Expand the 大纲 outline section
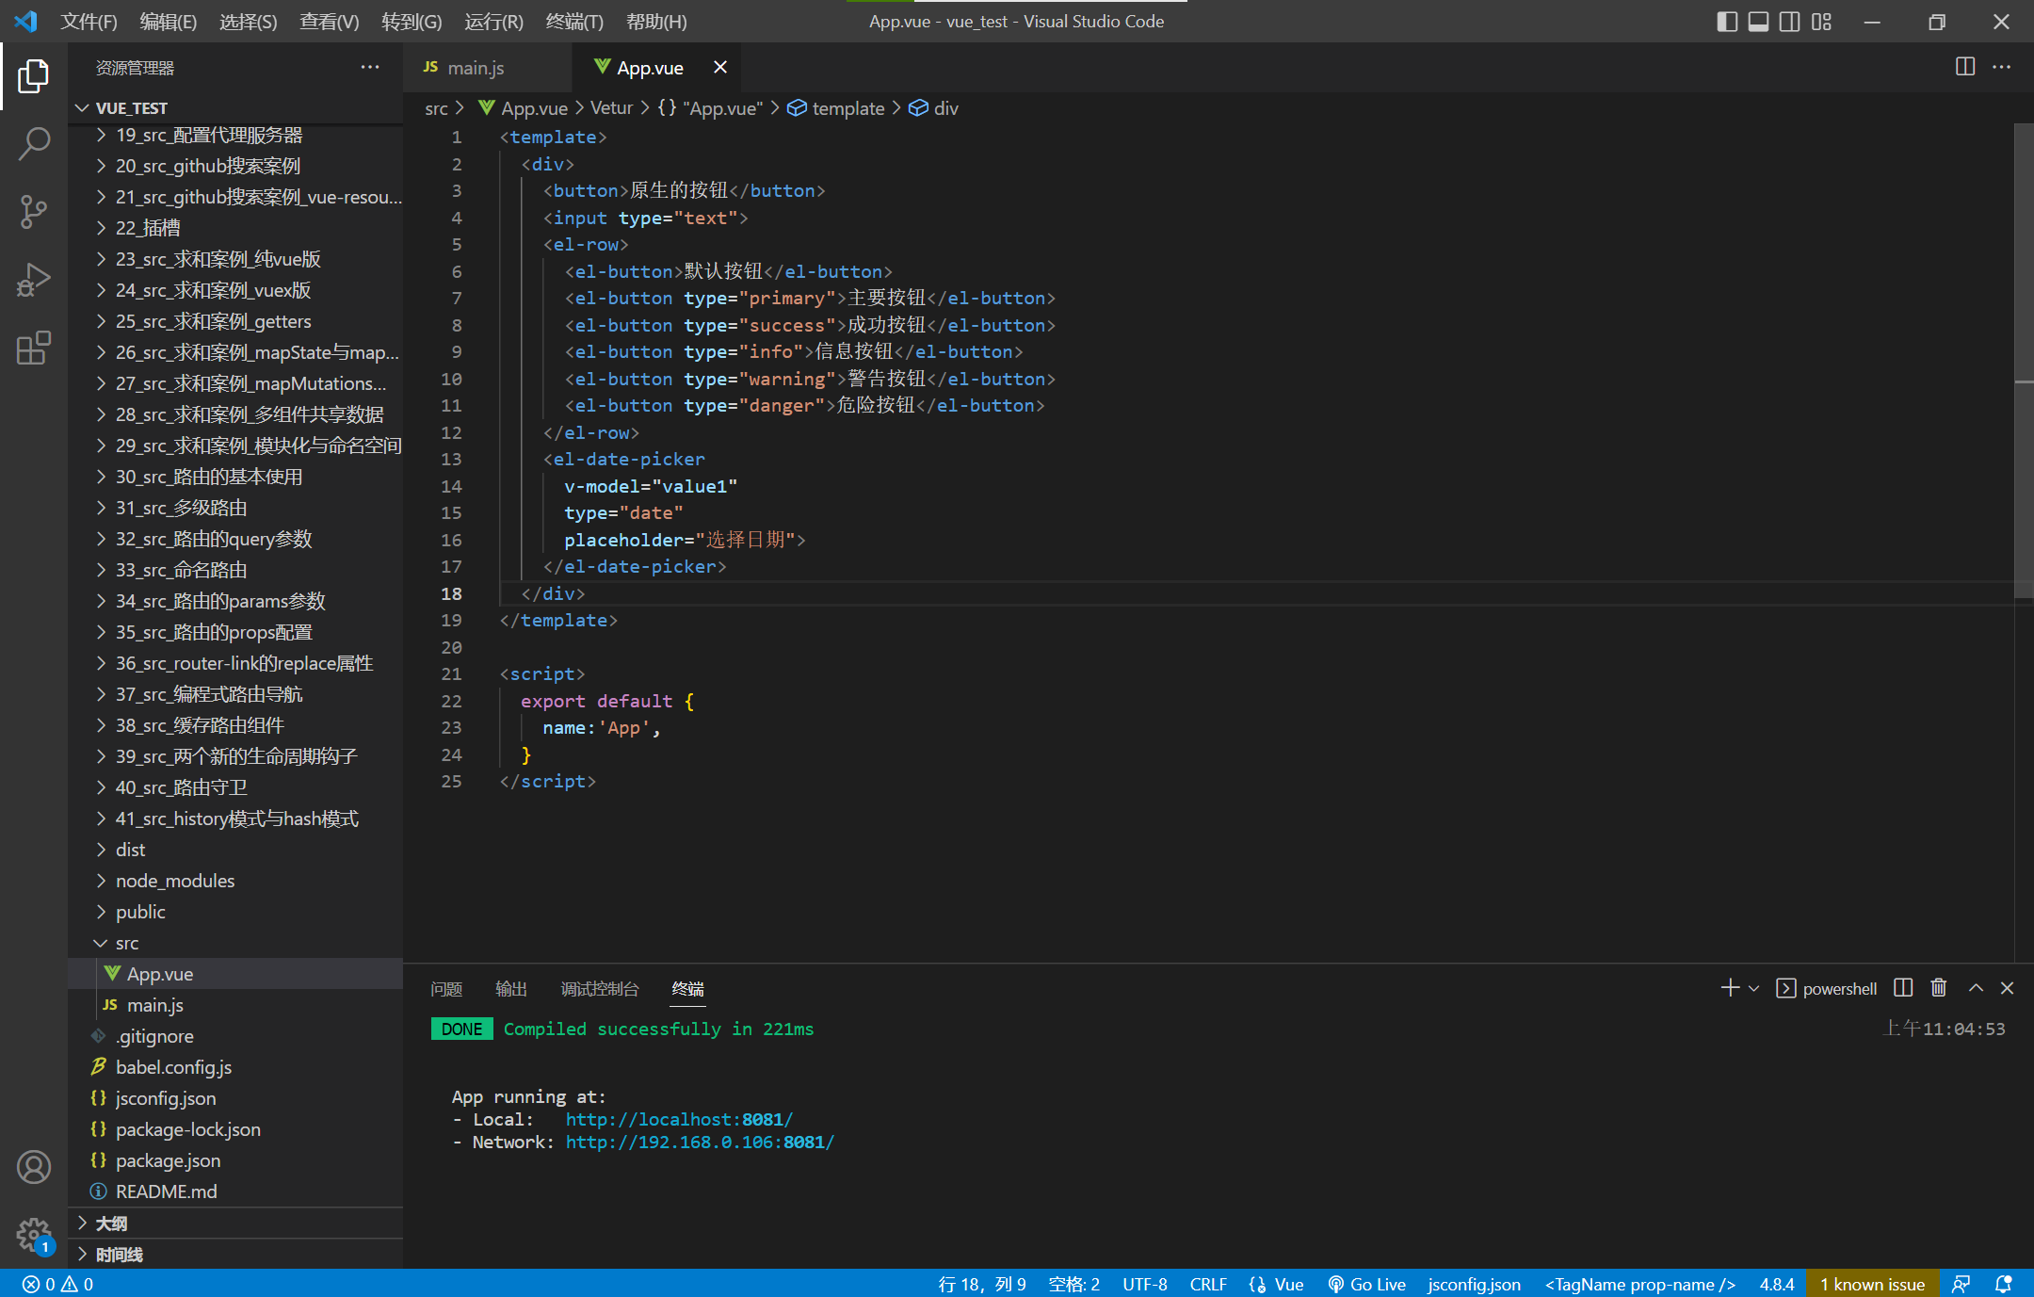Screen dimensions: 2034x1297 (236, 1223)
